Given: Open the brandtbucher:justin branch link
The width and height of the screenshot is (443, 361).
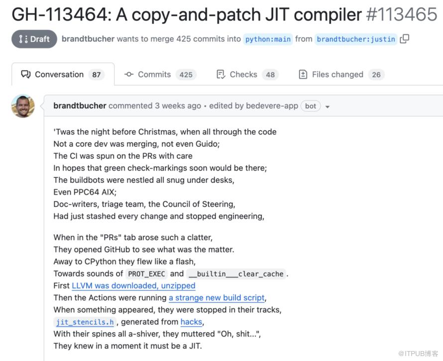Looking at the screenshot, I should pyautogui.click(x=356, y=39).
